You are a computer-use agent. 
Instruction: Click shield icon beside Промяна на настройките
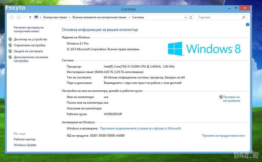pyautogui.click(x=221, y=97)
